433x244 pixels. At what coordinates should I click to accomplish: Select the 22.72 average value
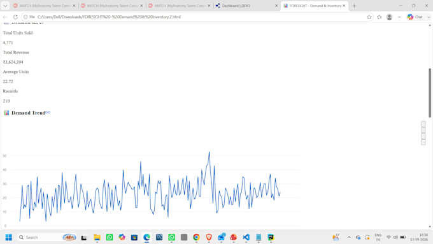8,82
